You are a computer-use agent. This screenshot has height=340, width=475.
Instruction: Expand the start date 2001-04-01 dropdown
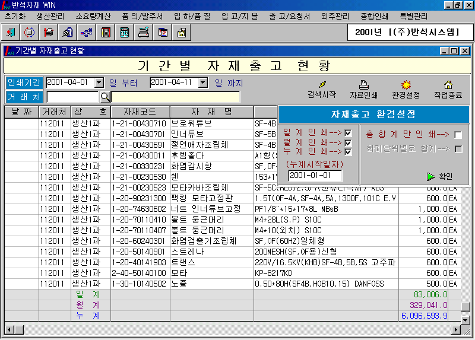tap(99, 82)
